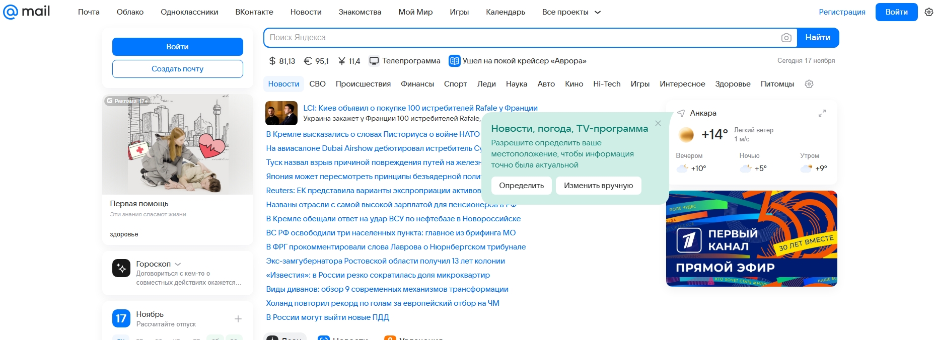Open the Первый канал live banner
The width and height of the screenshot is (935, 340).
pos(751,238)
